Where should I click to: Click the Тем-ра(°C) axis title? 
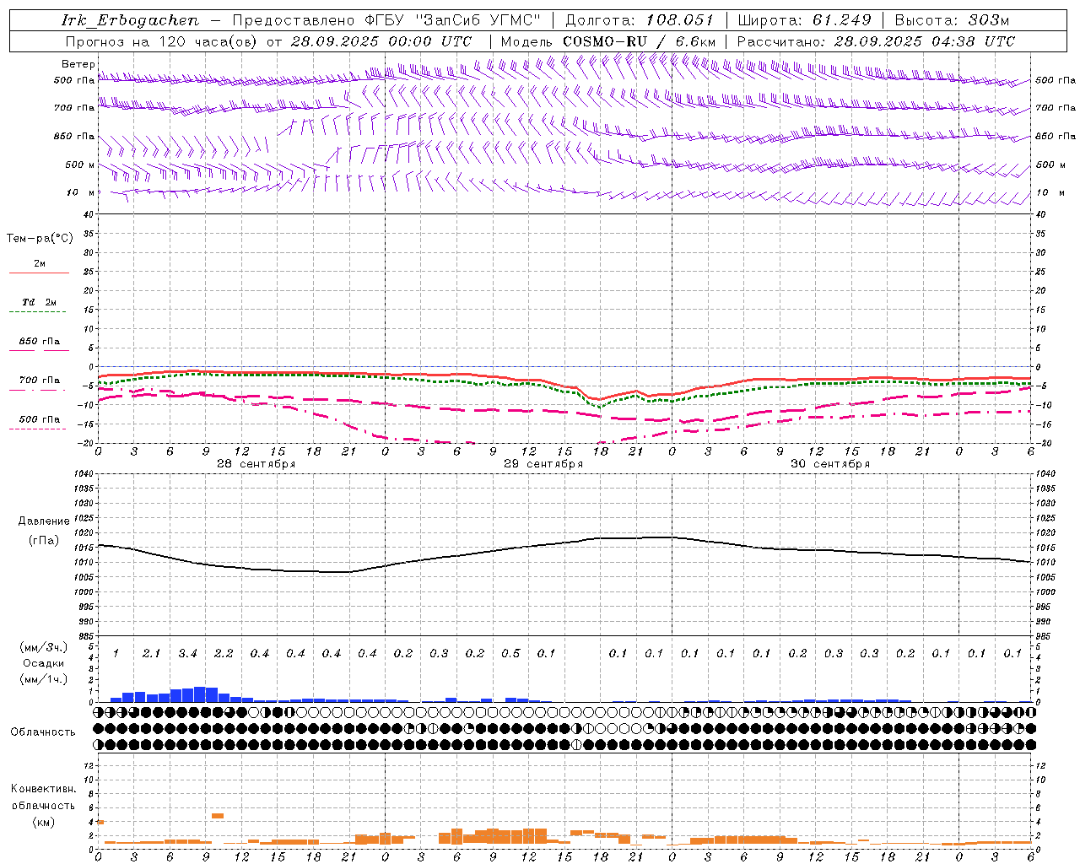pyautogui.click(x=40, y=239)
